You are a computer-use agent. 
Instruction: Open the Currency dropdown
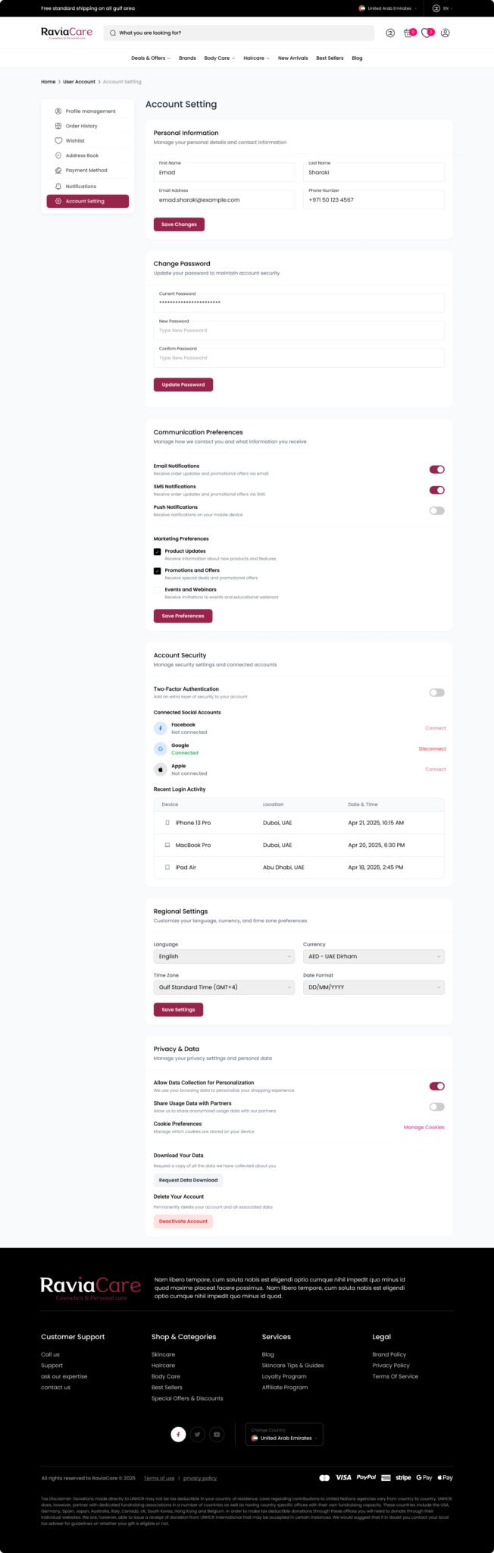(373, 956)
